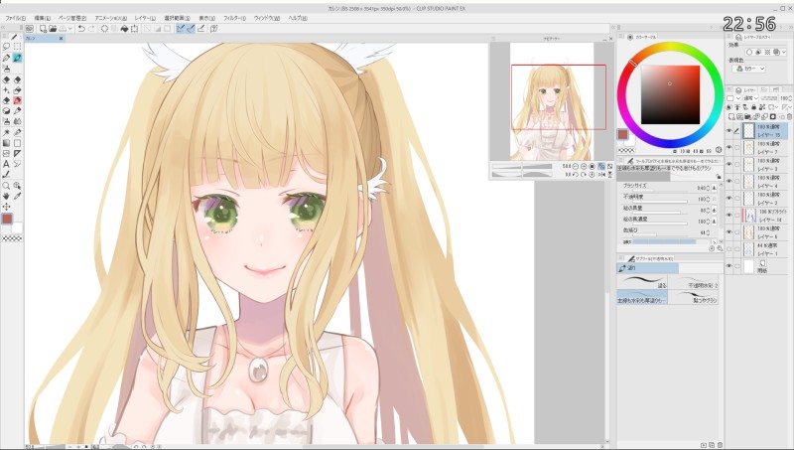The width and height of the screenshot is (794, 450).
Task: Open the 編集 menu
Action: [42, 18]
